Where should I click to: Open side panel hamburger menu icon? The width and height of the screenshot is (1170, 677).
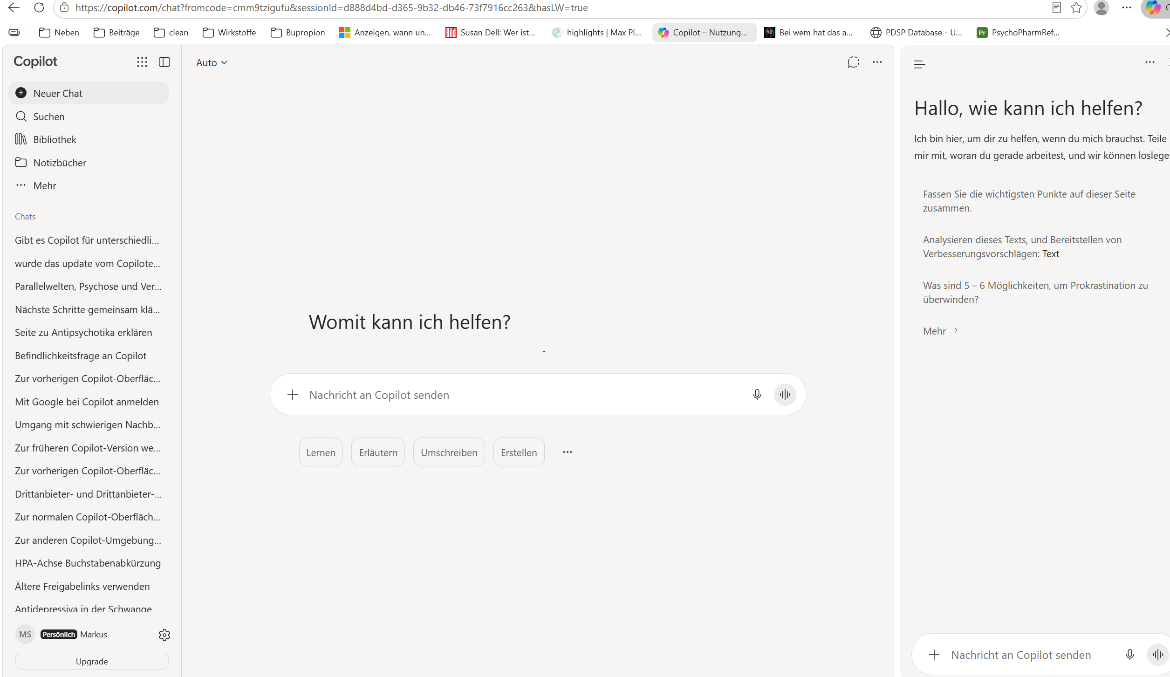point(920,64)
